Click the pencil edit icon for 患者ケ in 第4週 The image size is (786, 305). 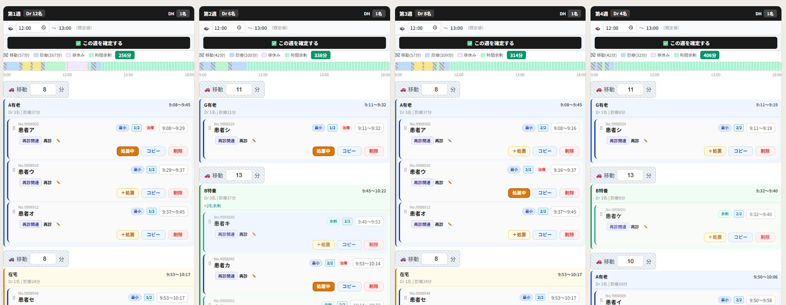646,226
